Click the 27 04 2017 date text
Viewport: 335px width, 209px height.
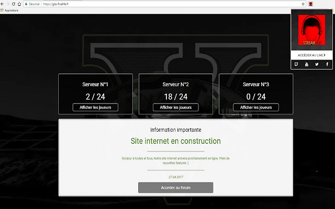pyautogui.click(x=176, y=177)
